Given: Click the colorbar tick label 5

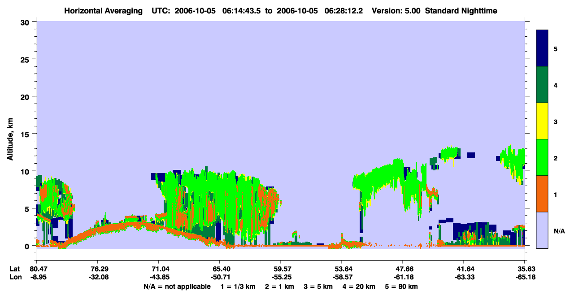Looking at the screenshot, I should 556,48.
